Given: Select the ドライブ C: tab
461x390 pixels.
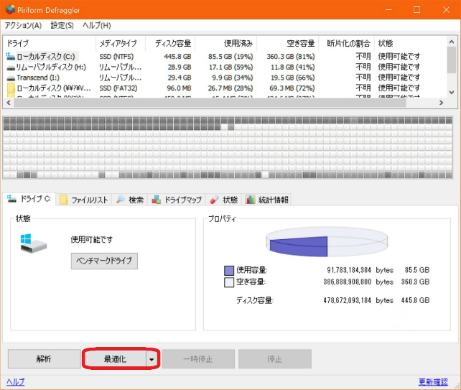Looking at the screenshot, I should (x=29, y=199).
